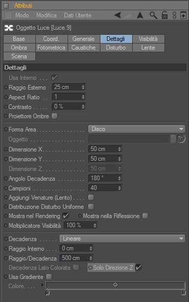Switch to the Visibilità tab
This screenshot has width=189, height=302.
[148, 39]
